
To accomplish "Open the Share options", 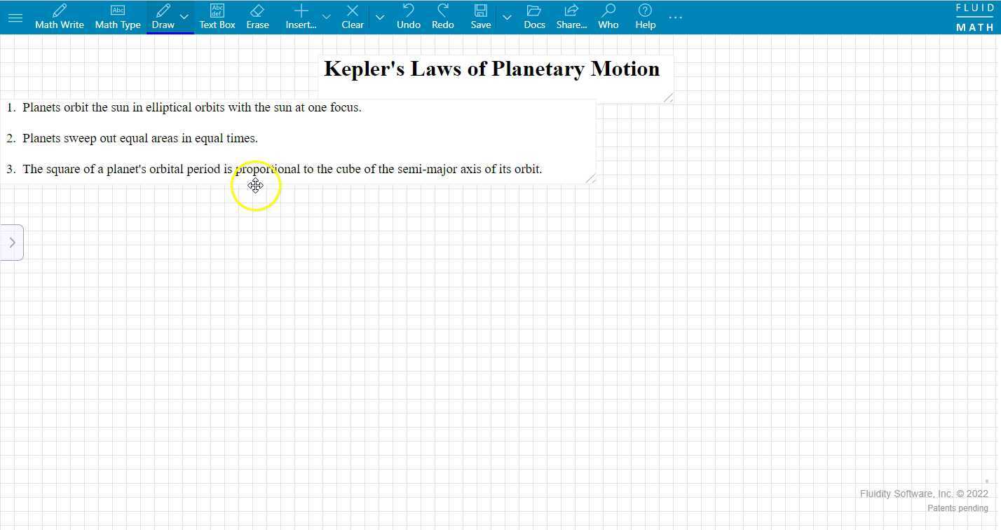I will pos(571,17).
